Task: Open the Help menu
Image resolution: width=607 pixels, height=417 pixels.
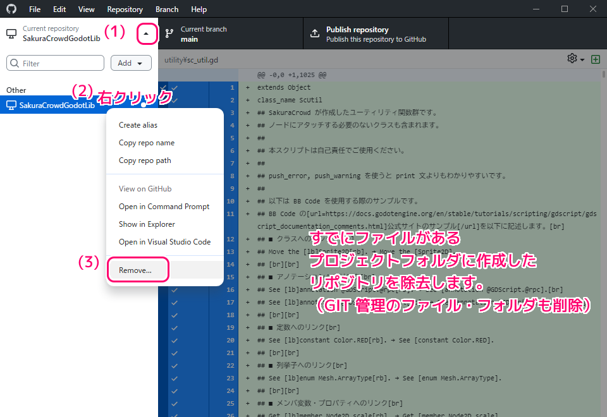Action: pos(199,9)
